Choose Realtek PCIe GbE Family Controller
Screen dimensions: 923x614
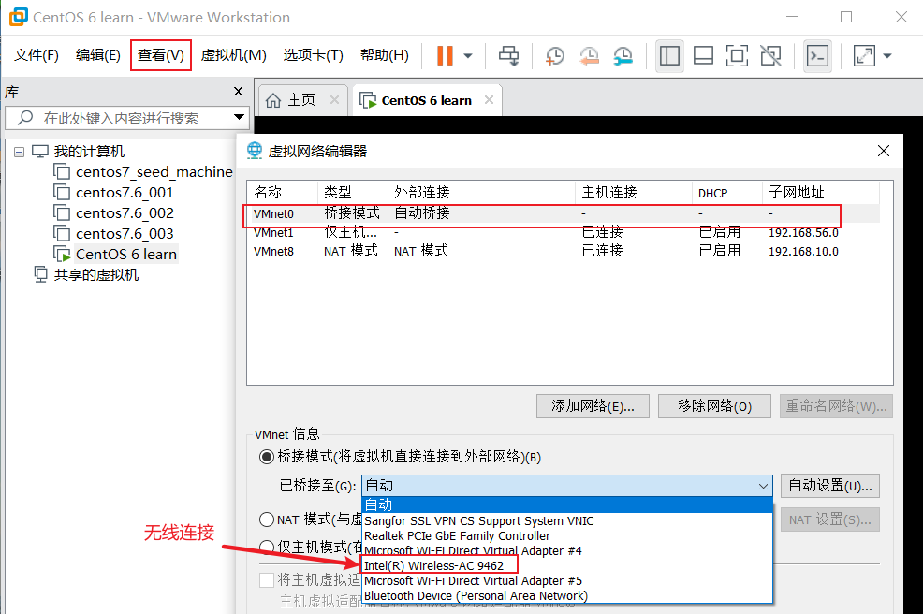[567, 535]
